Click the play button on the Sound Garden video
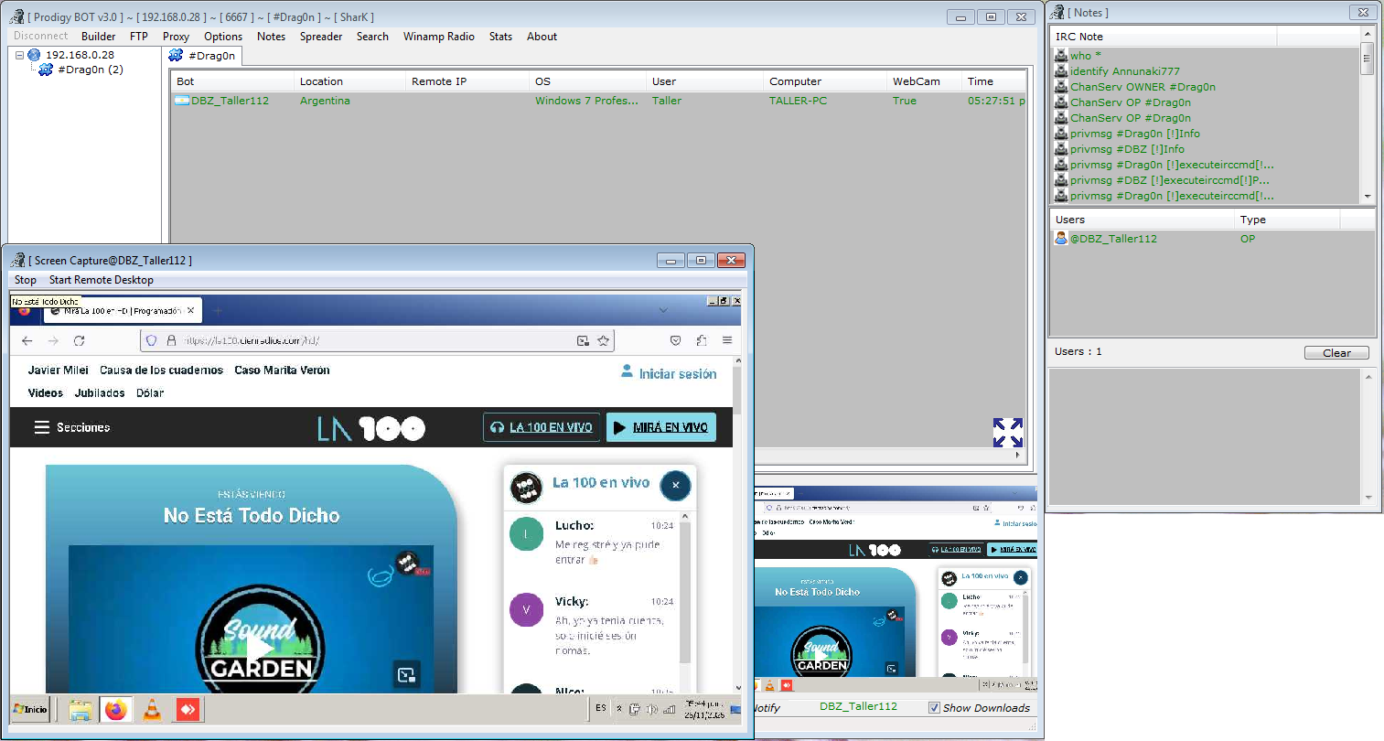This screenshot has height=741, width=1384. [261, 648]
